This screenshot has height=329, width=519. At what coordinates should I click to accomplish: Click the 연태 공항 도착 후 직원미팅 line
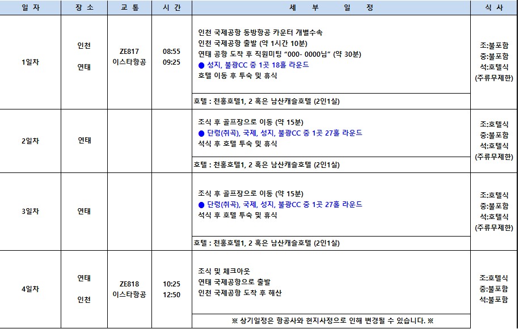pyautogui.click(x=280, y=54)
